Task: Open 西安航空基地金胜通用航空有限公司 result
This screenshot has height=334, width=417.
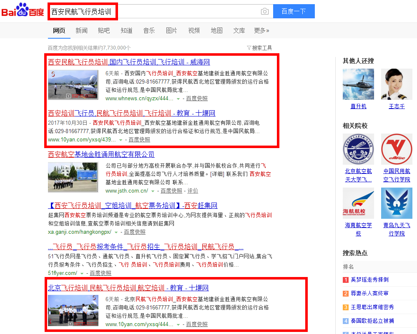Action: coord(101,154)
